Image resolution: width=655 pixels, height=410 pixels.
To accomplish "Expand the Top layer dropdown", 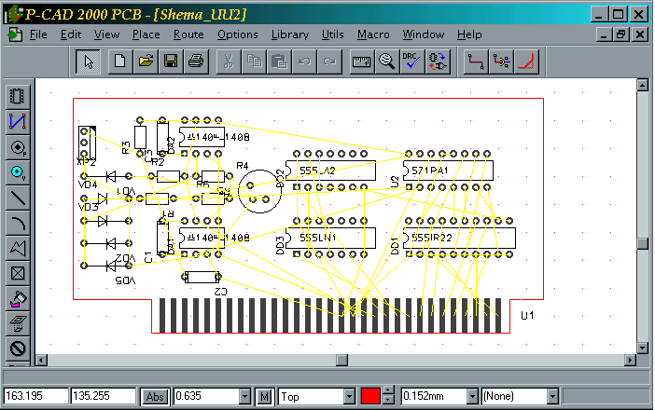I will point(349,397).
